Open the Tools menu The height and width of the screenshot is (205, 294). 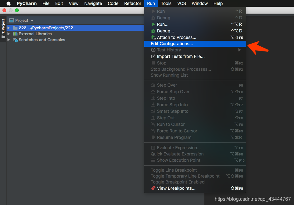coord(166,3)
